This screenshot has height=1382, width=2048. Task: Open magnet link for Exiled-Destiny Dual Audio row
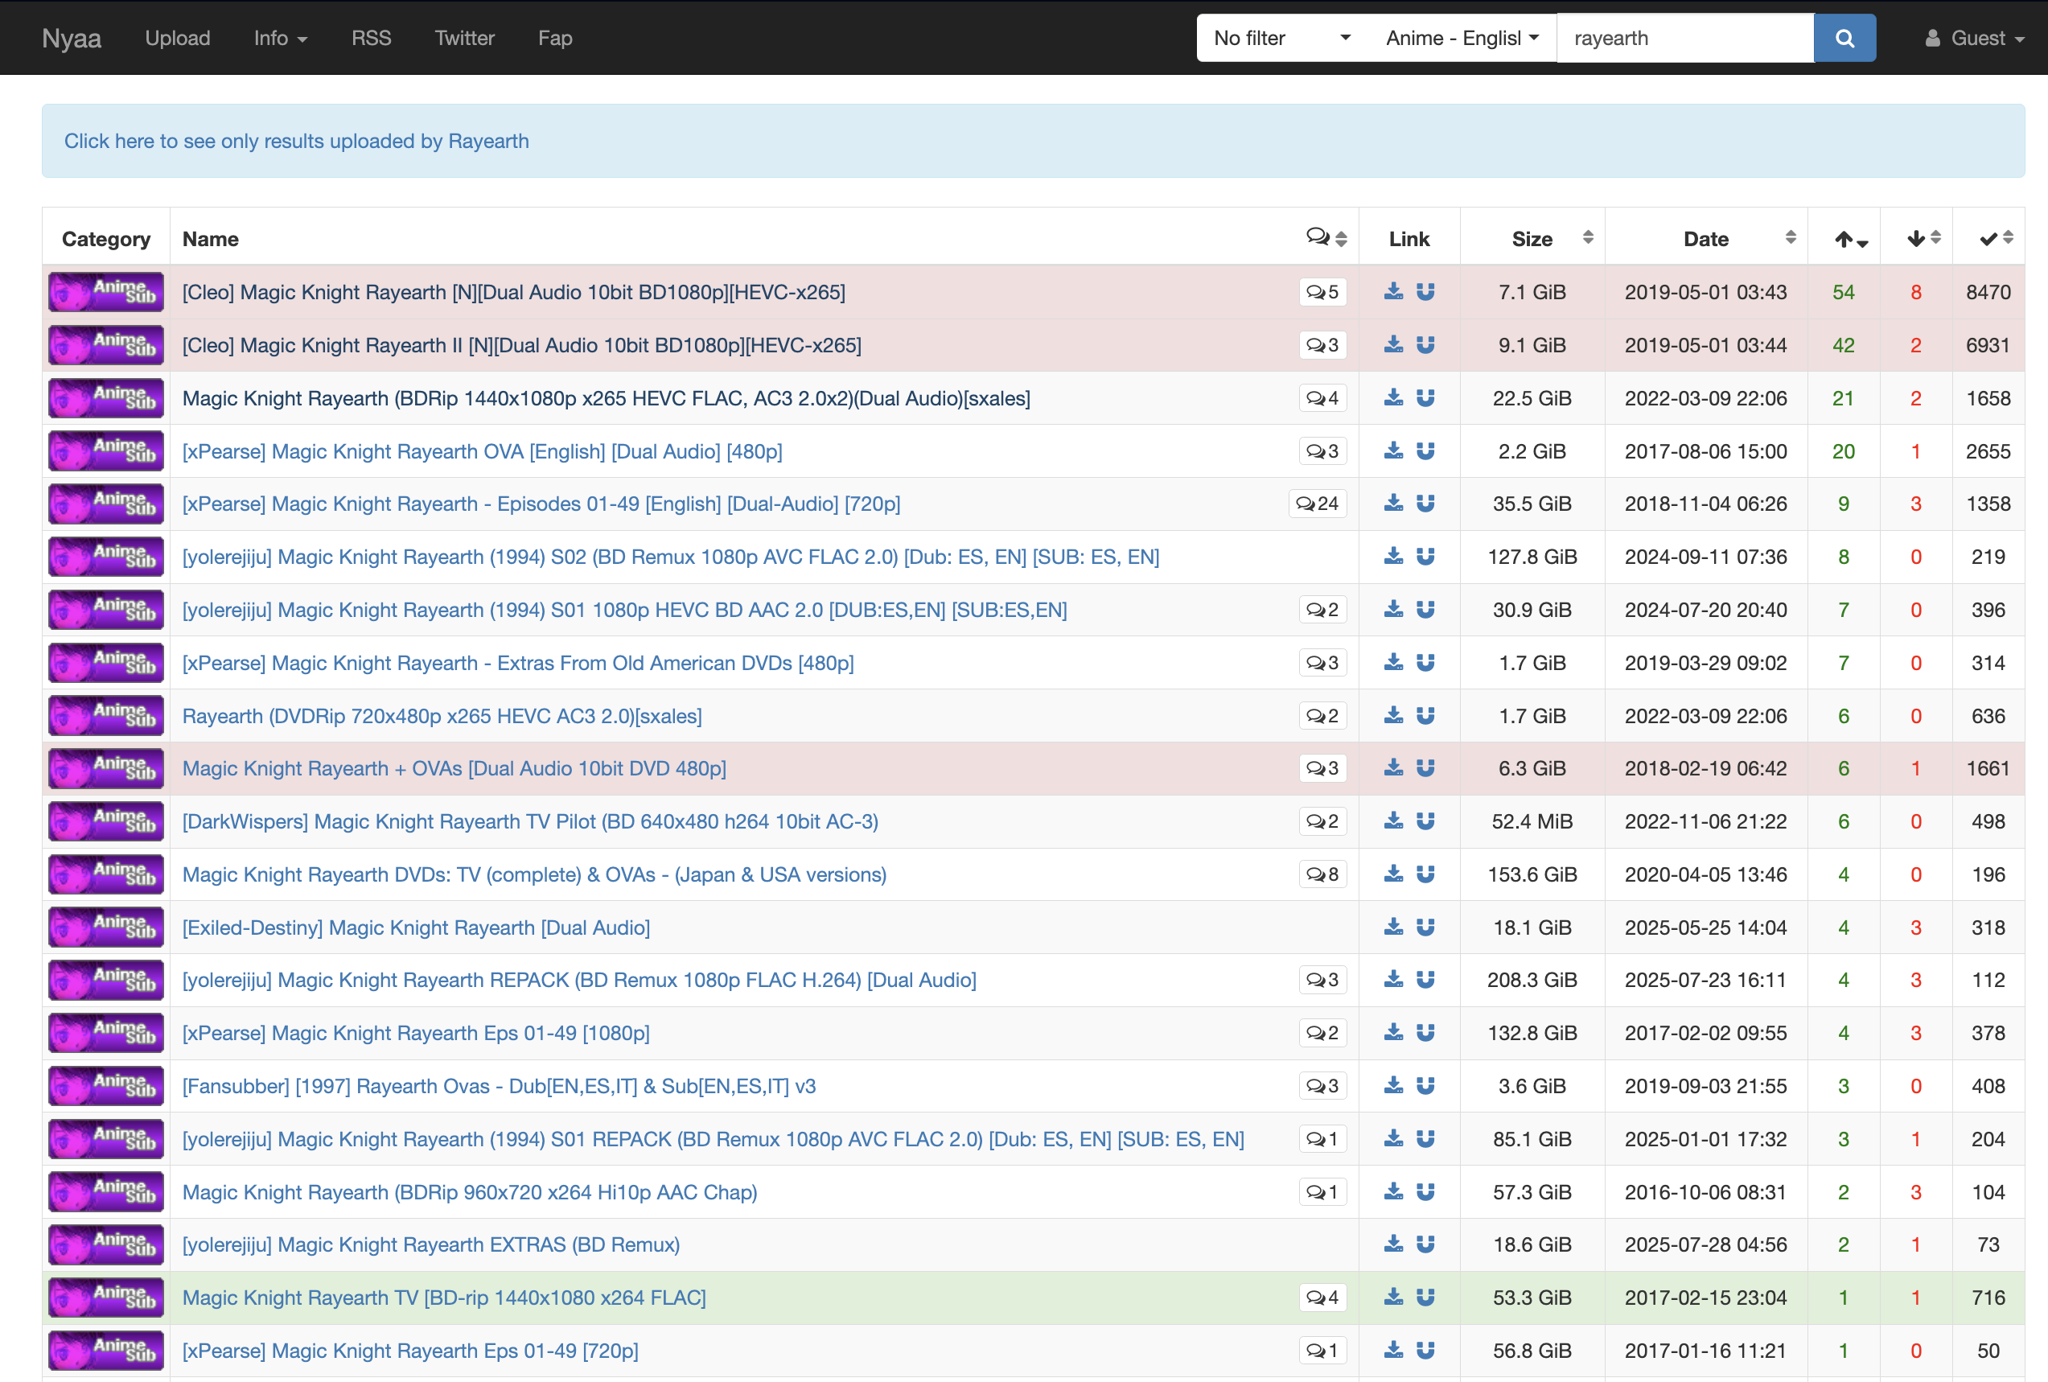[x=1425, y=928]
